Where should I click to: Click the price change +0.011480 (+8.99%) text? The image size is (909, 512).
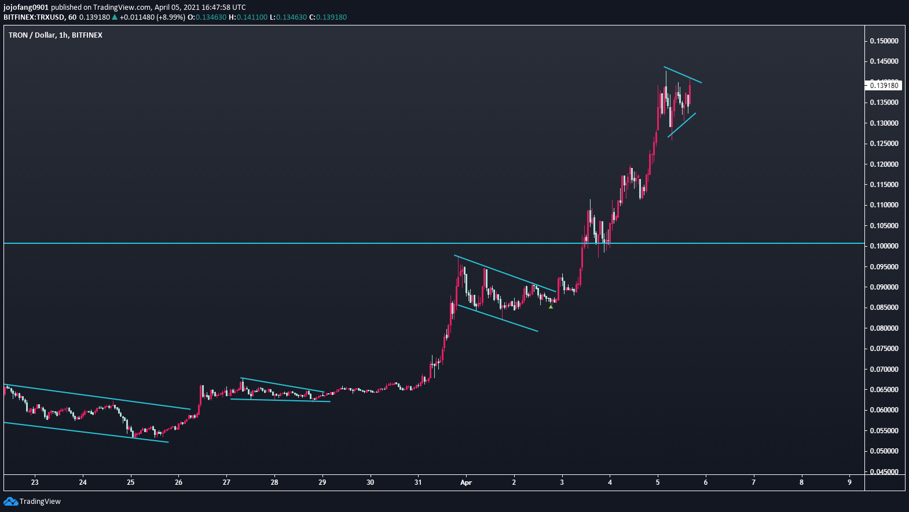click(152, 17)
